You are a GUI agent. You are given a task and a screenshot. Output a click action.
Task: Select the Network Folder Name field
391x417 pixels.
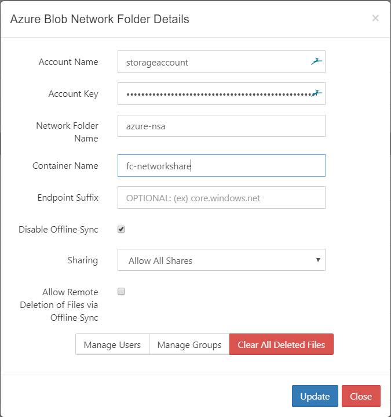pos(221,126)
